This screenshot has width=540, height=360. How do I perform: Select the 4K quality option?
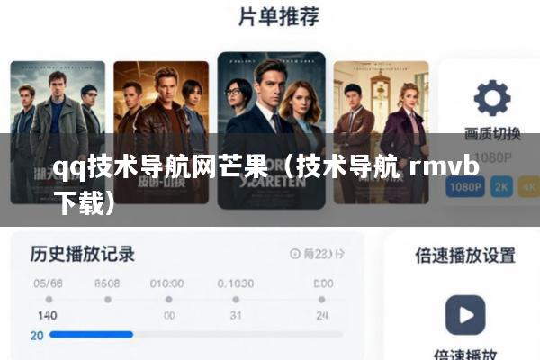[x=529, y=186]
